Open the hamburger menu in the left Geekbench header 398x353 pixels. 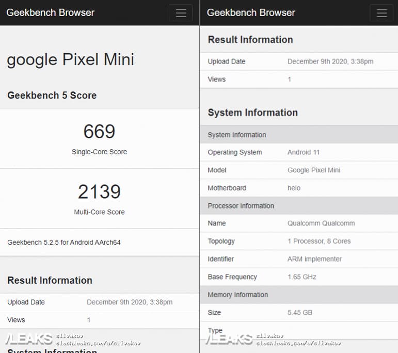[181, 13]
